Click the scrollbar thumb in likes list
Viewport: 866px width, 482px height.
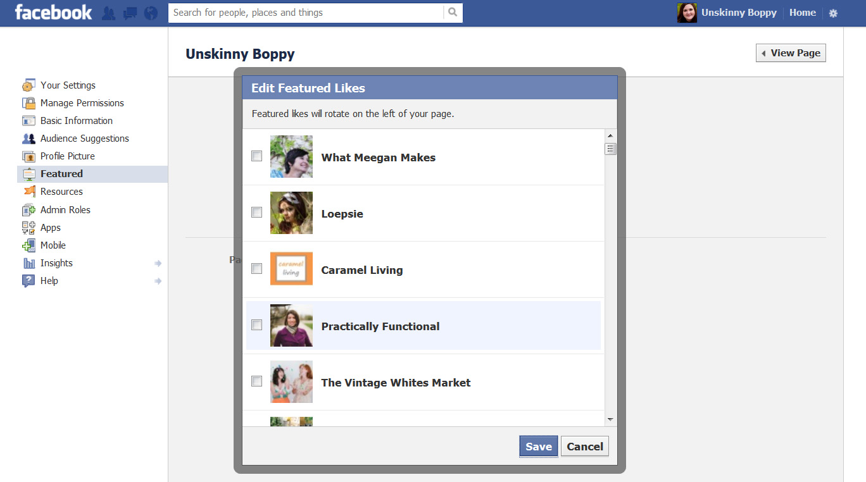coord(610,149)
